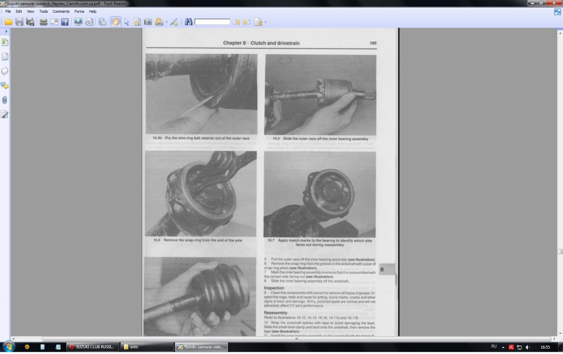Click the find text input field
Screen dimensions: 563x354
tap(212, 22)
